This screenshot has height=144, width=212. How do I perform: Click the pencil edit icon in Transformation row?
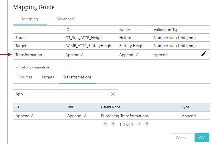204,54
